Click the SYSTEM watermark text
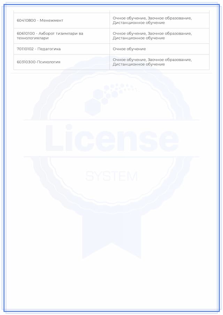 click(111, 177)
